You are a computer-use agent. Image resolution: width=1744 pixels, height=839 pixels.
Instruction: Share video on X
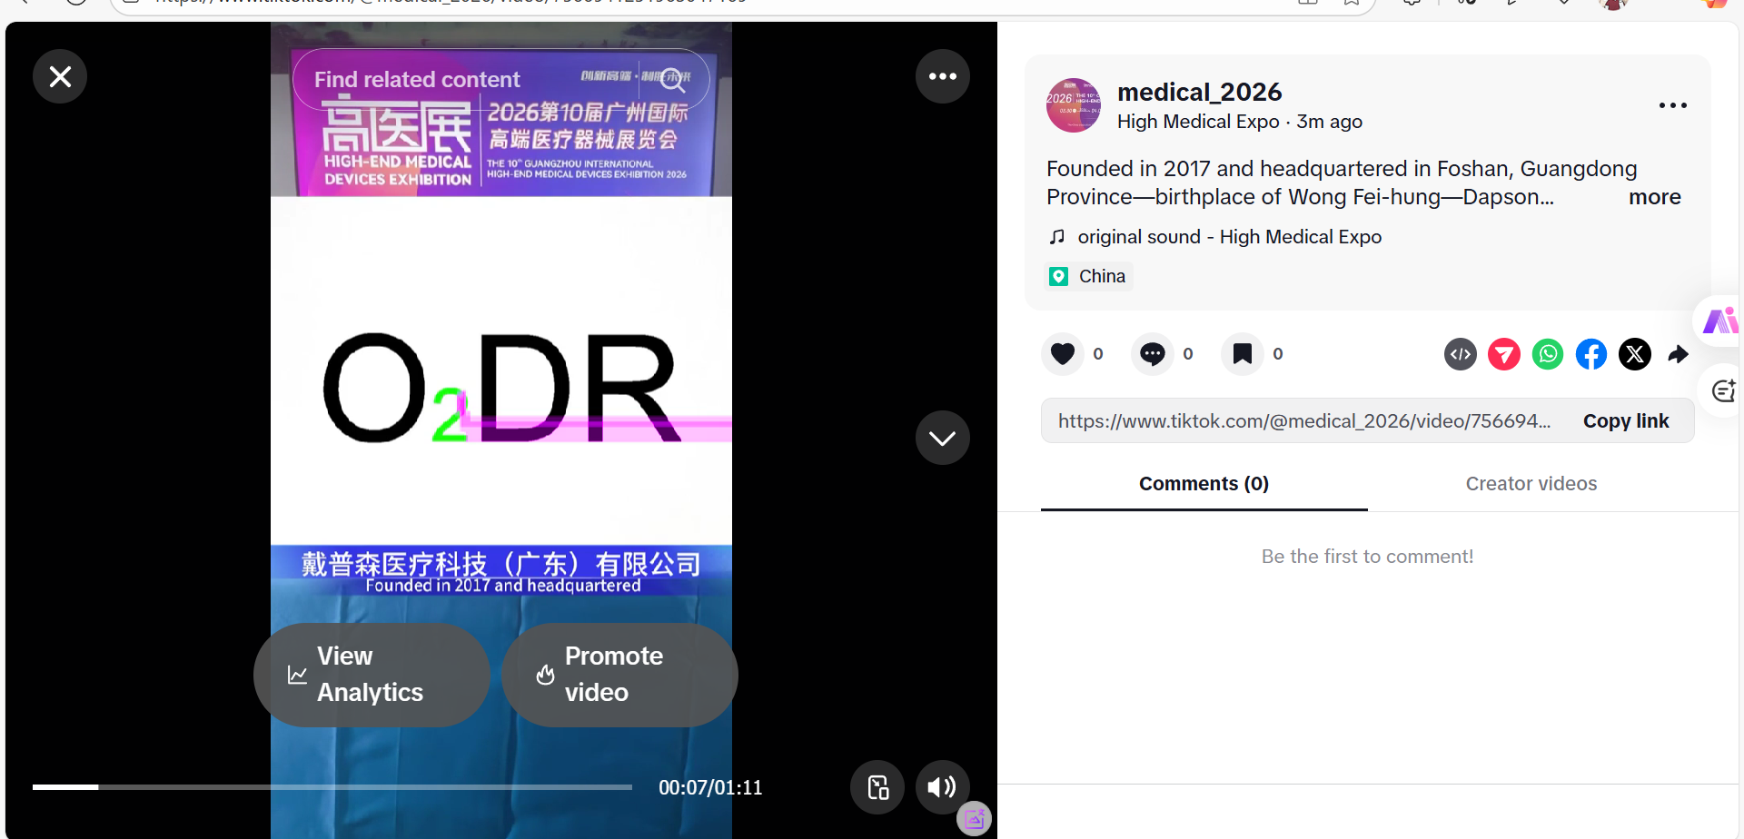click(1634, 354)
